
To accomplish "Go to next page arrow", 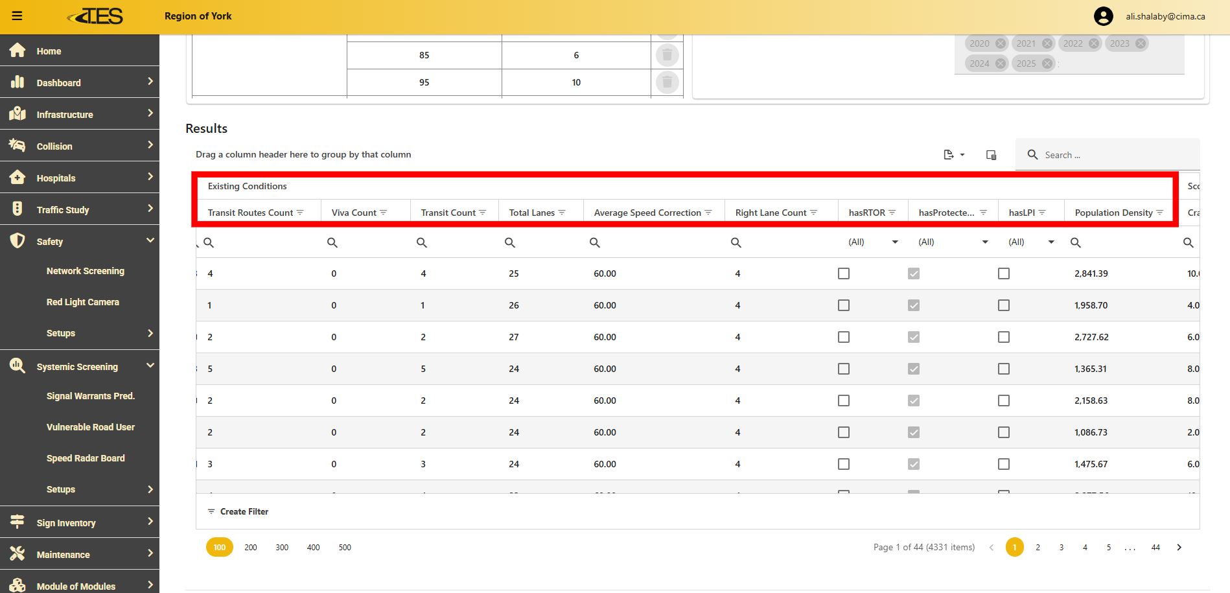I will click(1179, 548).
